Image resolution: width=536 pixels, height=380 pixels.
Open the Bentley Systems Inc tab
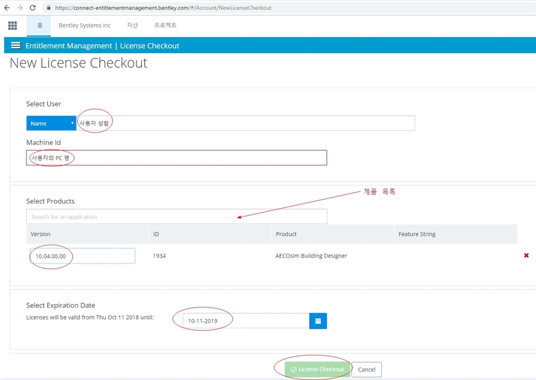pyautogui.click(x=85, y=26)
